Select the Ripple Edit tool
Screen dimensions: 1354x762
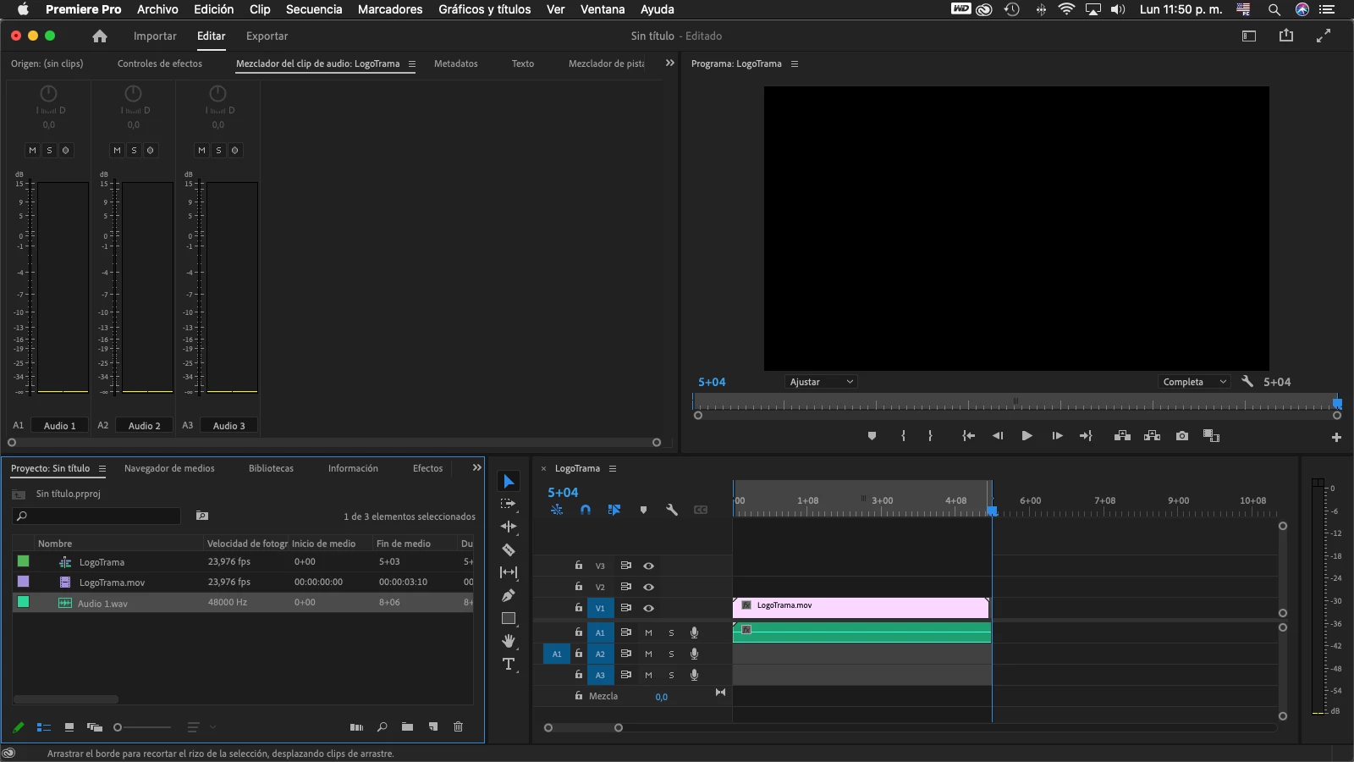point(509,527)
